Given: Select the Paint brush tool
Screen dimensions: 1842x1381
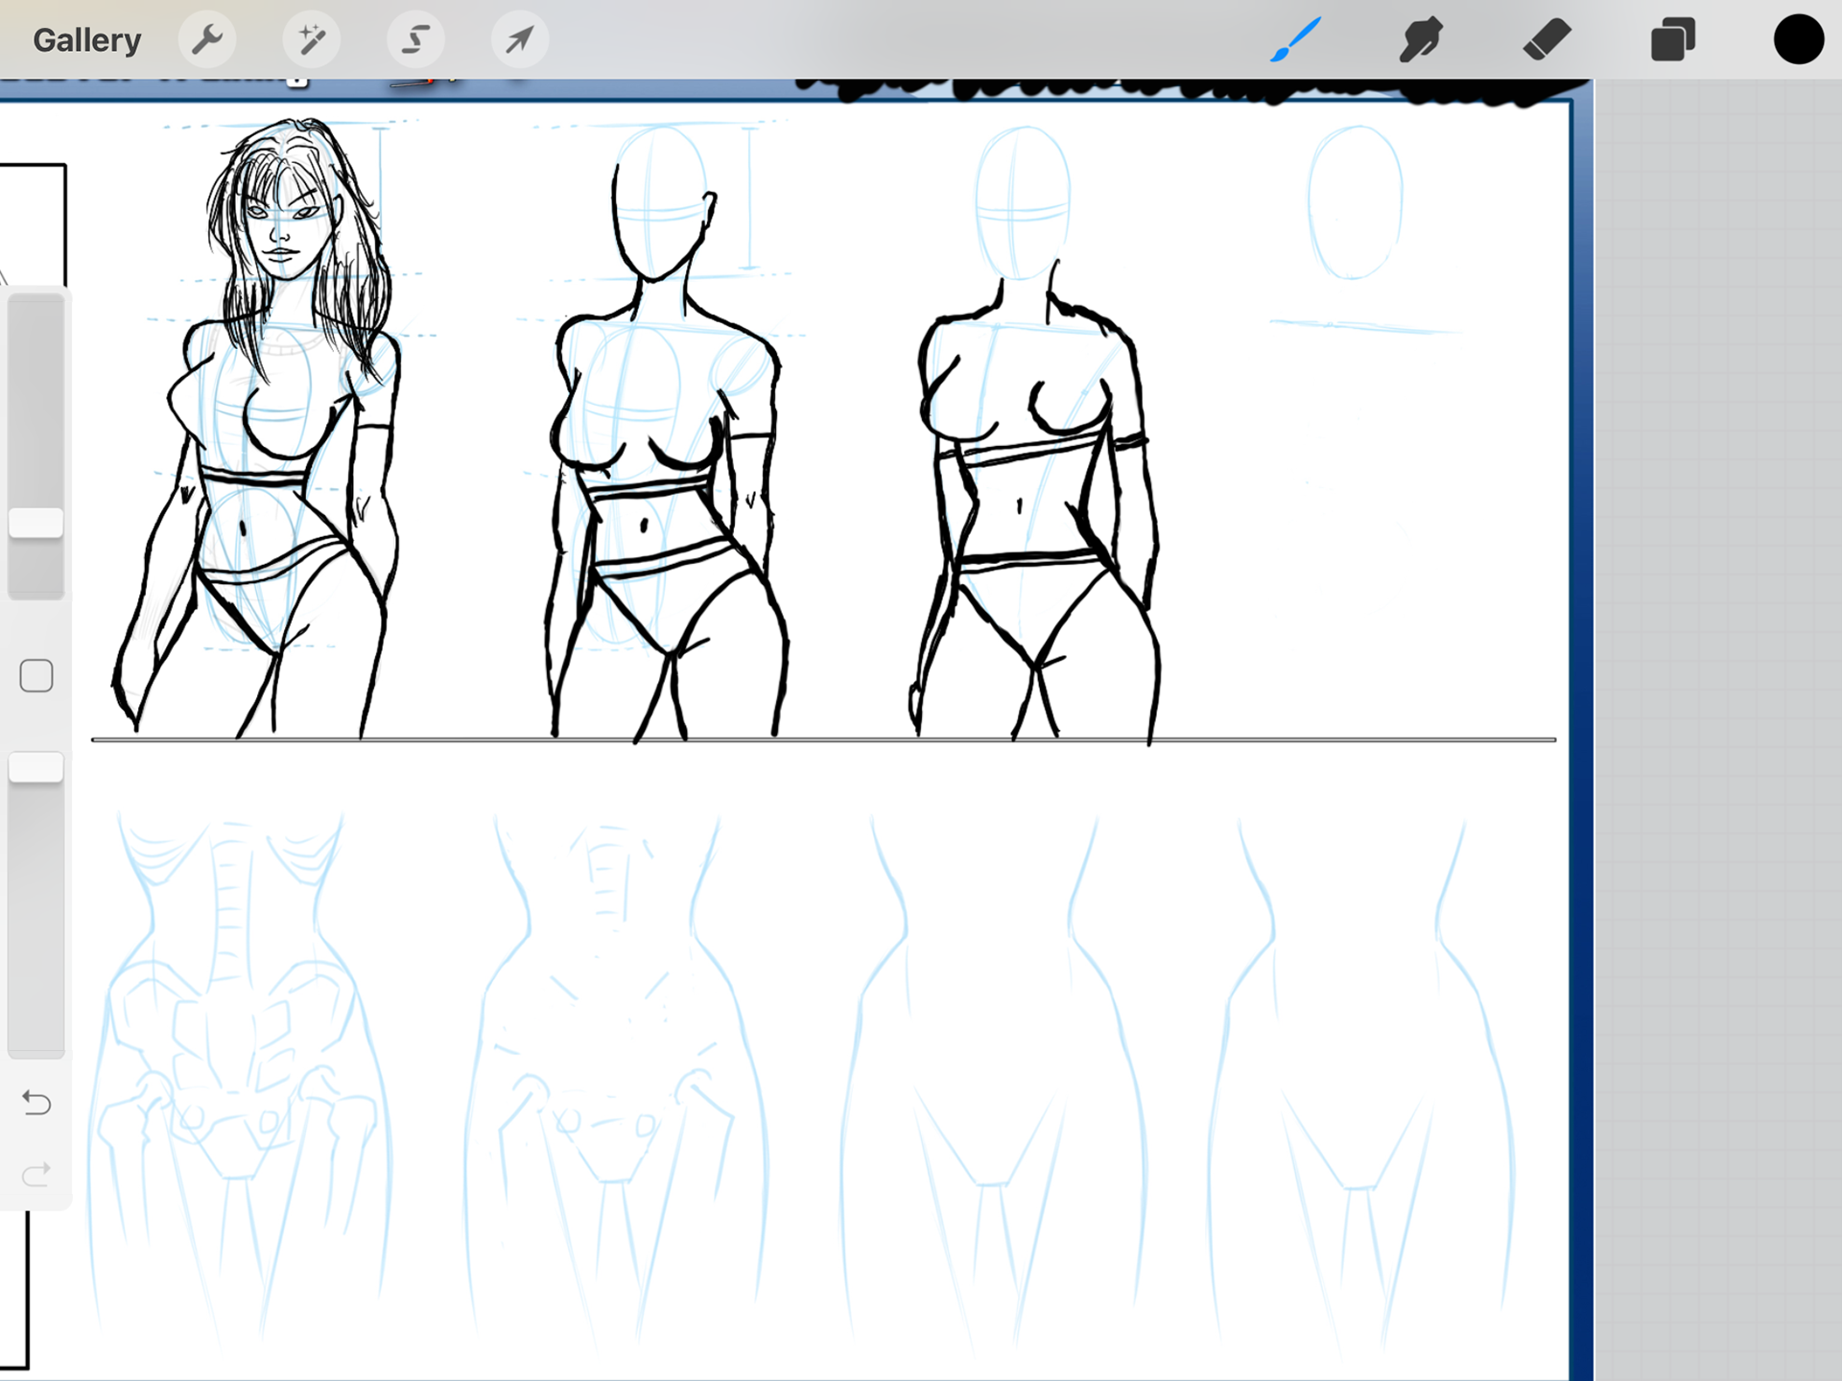Looking at the screenshot, I should pos(1296,40).
